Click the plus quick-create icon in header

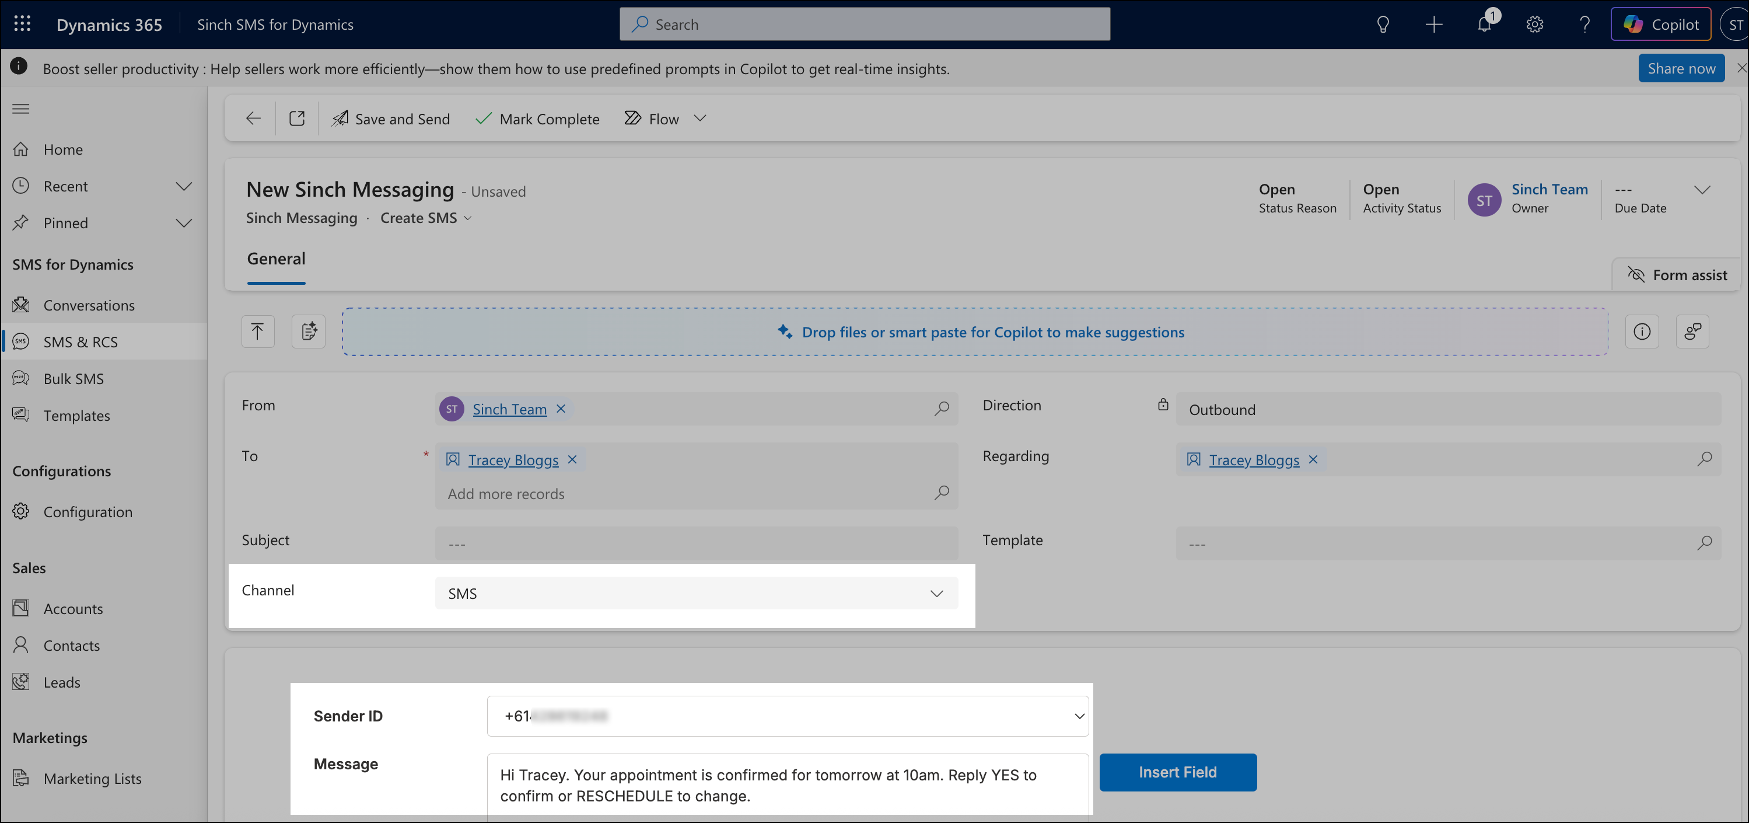tap(1433, 25)
